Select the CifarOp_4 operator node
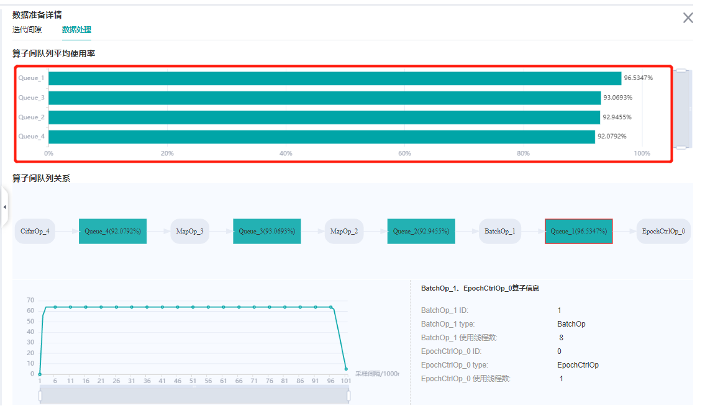 click(35, 231)
